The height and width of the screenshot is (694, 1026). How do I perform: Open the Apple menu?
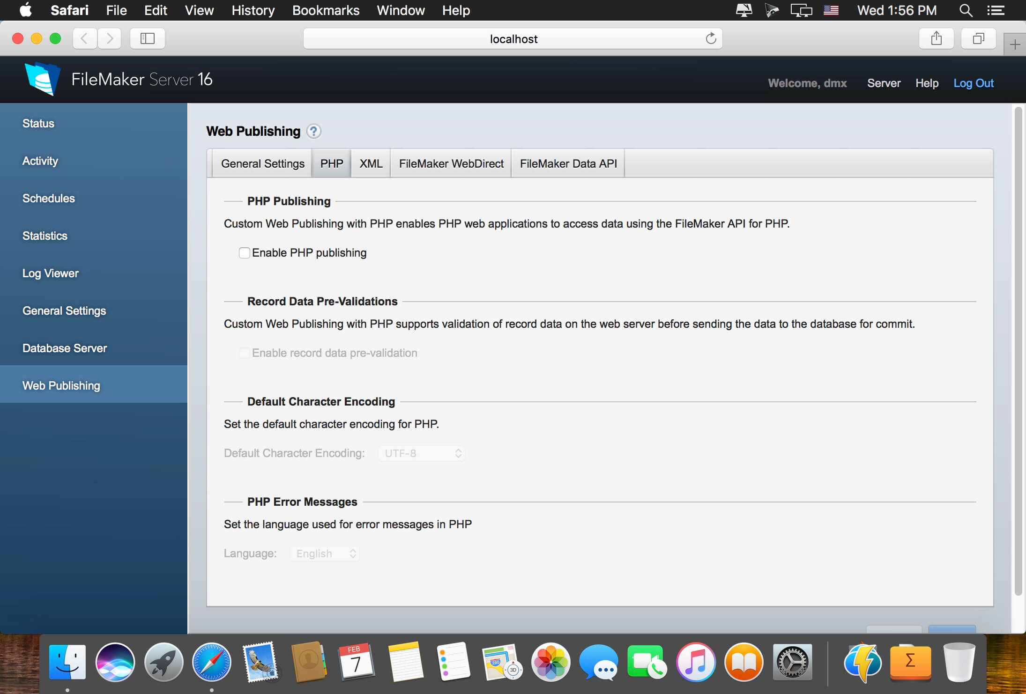[26, 10]
